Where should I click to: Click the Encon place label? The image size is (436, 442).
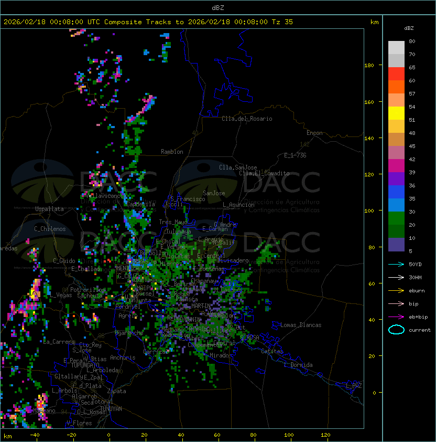coord(314,133)
